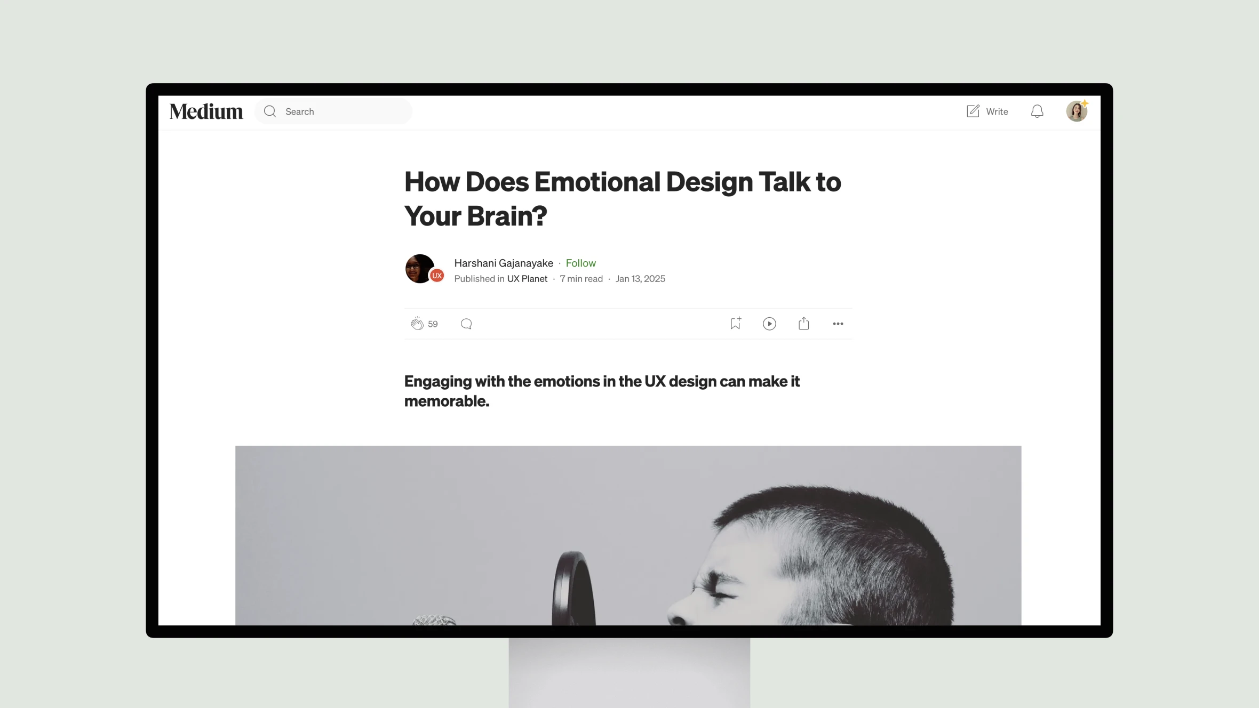Click the listen/audio play icon
Screen dimensions: 1259x708
coord(770,323)
